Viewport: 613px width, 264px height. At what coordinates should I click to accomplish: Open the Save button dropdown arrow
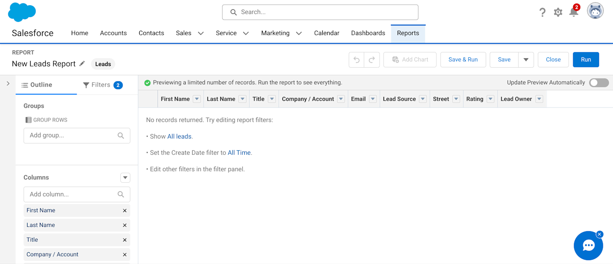click(526, 60)
